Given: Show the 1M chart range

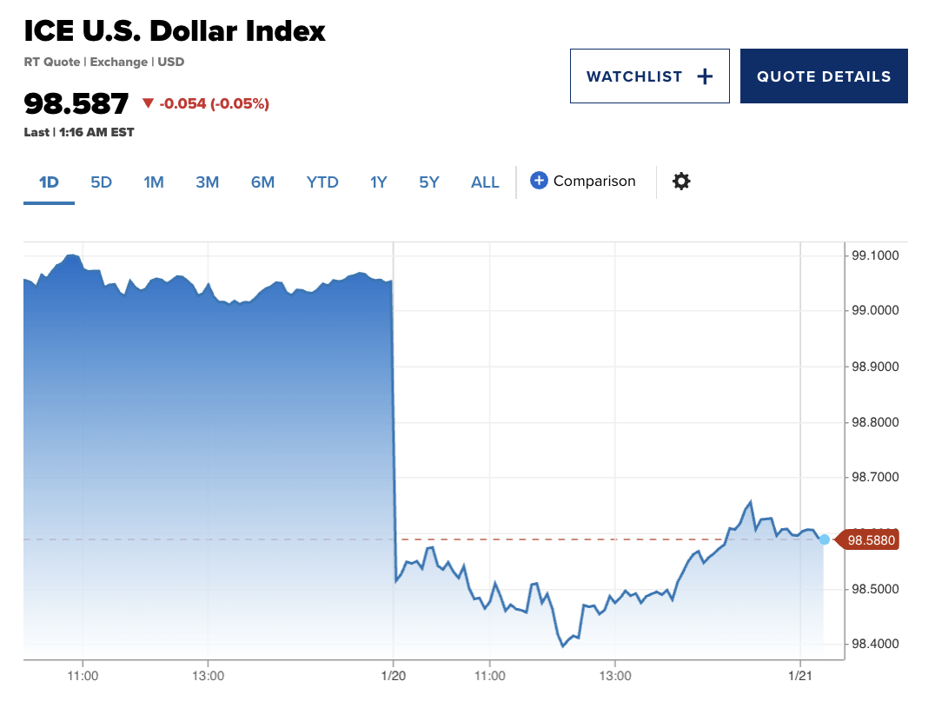Looking at the screenshot, I should point(154,182).
